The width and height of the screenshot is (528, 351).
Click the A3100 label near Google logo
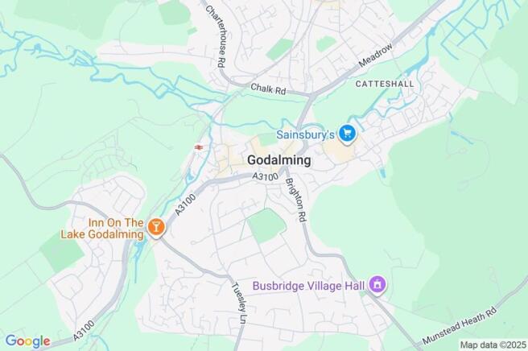[x=84, y=330]
